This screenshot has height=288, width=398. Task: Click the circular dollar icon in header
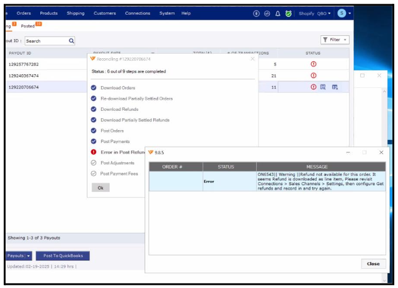click(x=257, y=13)
